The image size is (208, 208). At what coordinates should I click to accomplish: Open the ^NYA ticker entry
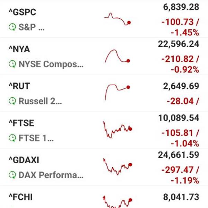pyautogui.click(x=19, y=49)
